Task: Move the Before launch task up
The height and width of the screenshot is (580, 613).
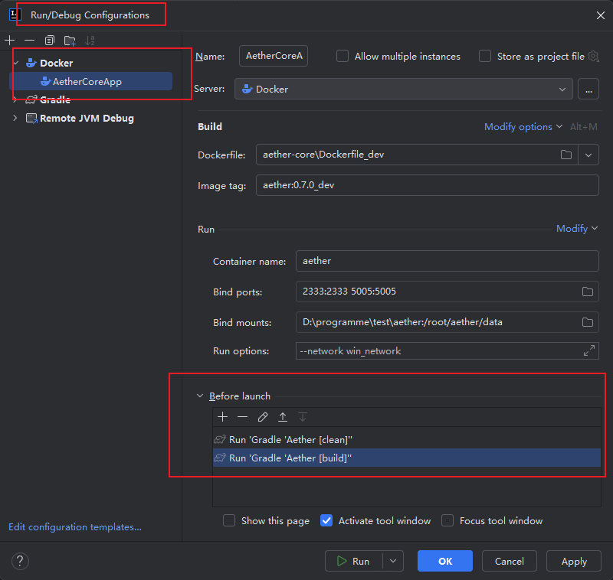Action: 283,417
